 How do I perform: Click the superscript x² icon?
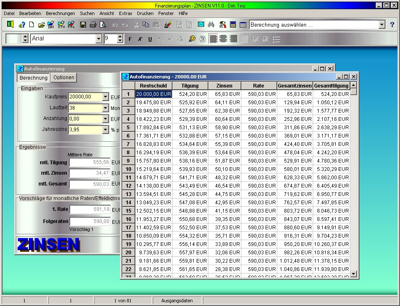(170, 39)
